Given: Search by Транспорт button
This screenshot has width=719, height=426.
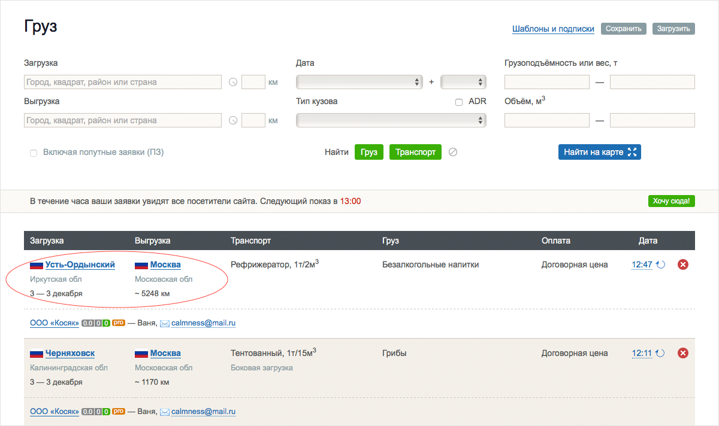Looking at the screenshot, I should click(415, 152).
